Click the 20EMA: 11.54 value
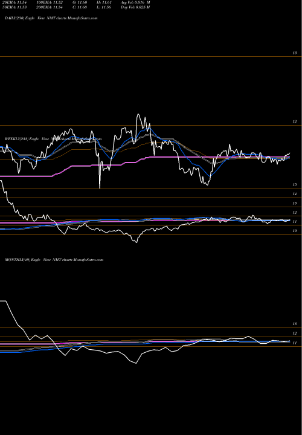The image size is (302, 435). 13,2
